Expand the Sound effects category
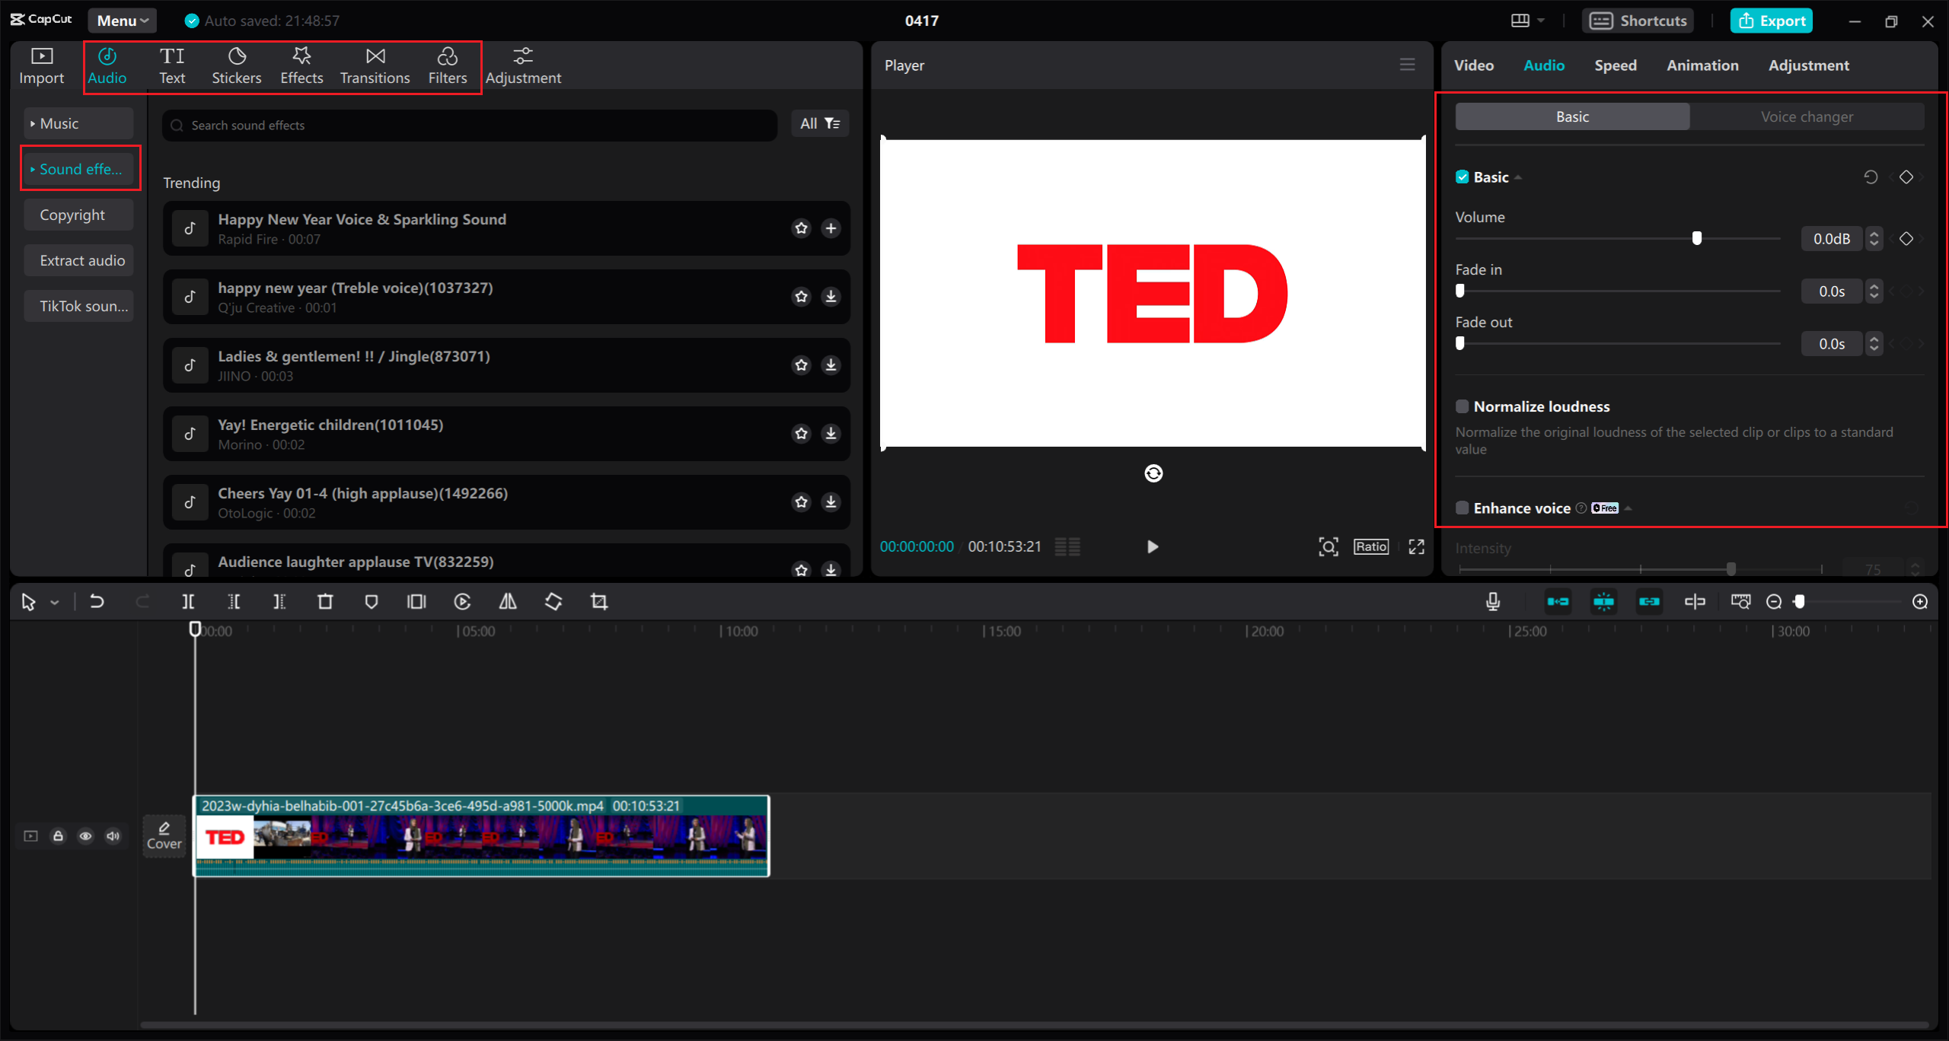 (x=78, y=169)
